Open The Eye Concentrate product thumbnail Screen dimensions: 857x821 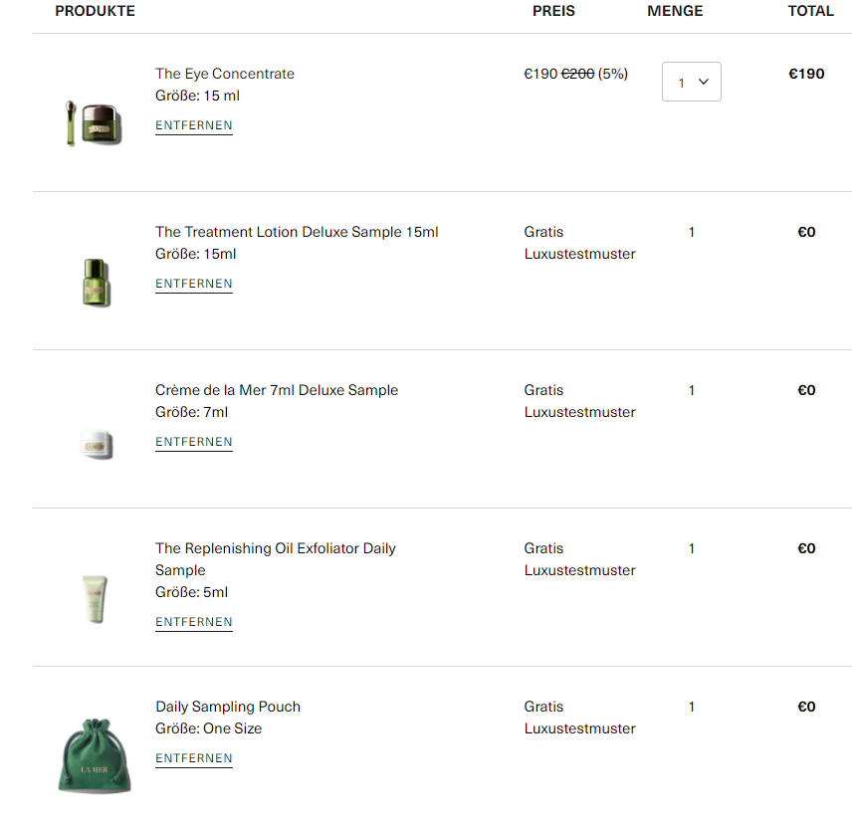pos(94,123)
